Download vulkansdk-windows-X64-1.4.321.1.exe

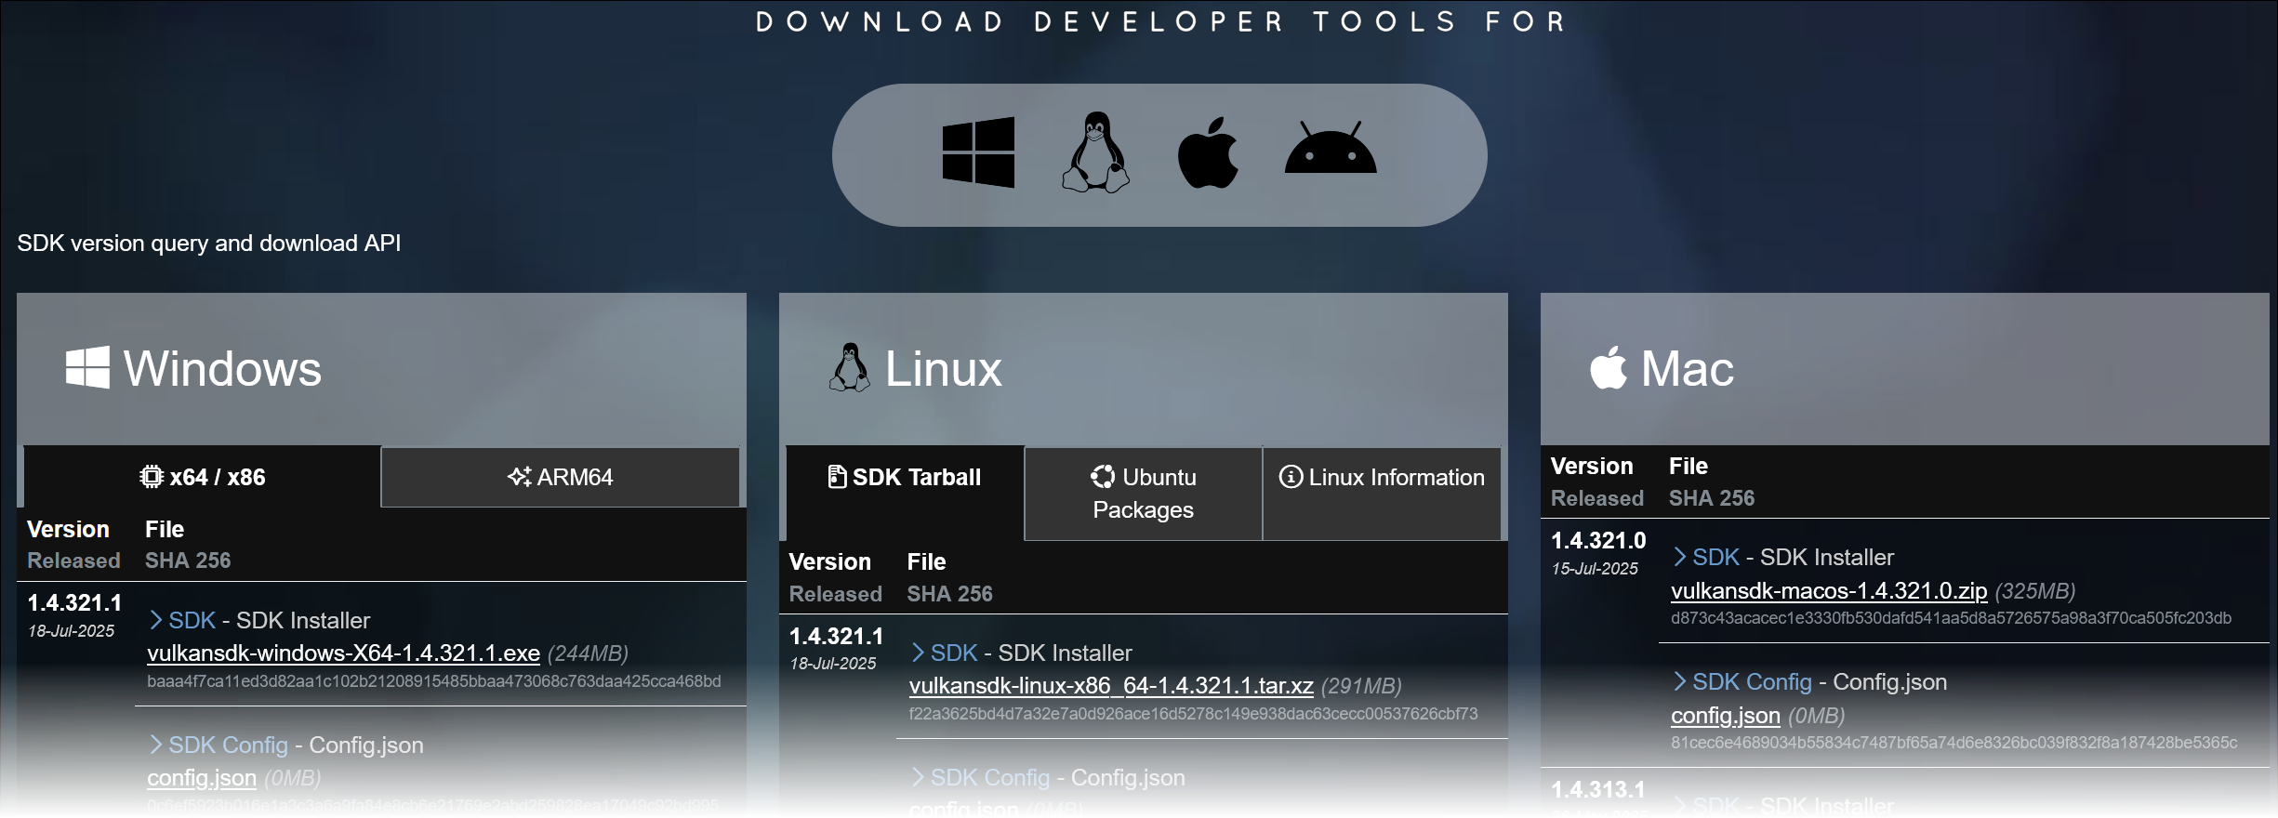pos(343,653)
